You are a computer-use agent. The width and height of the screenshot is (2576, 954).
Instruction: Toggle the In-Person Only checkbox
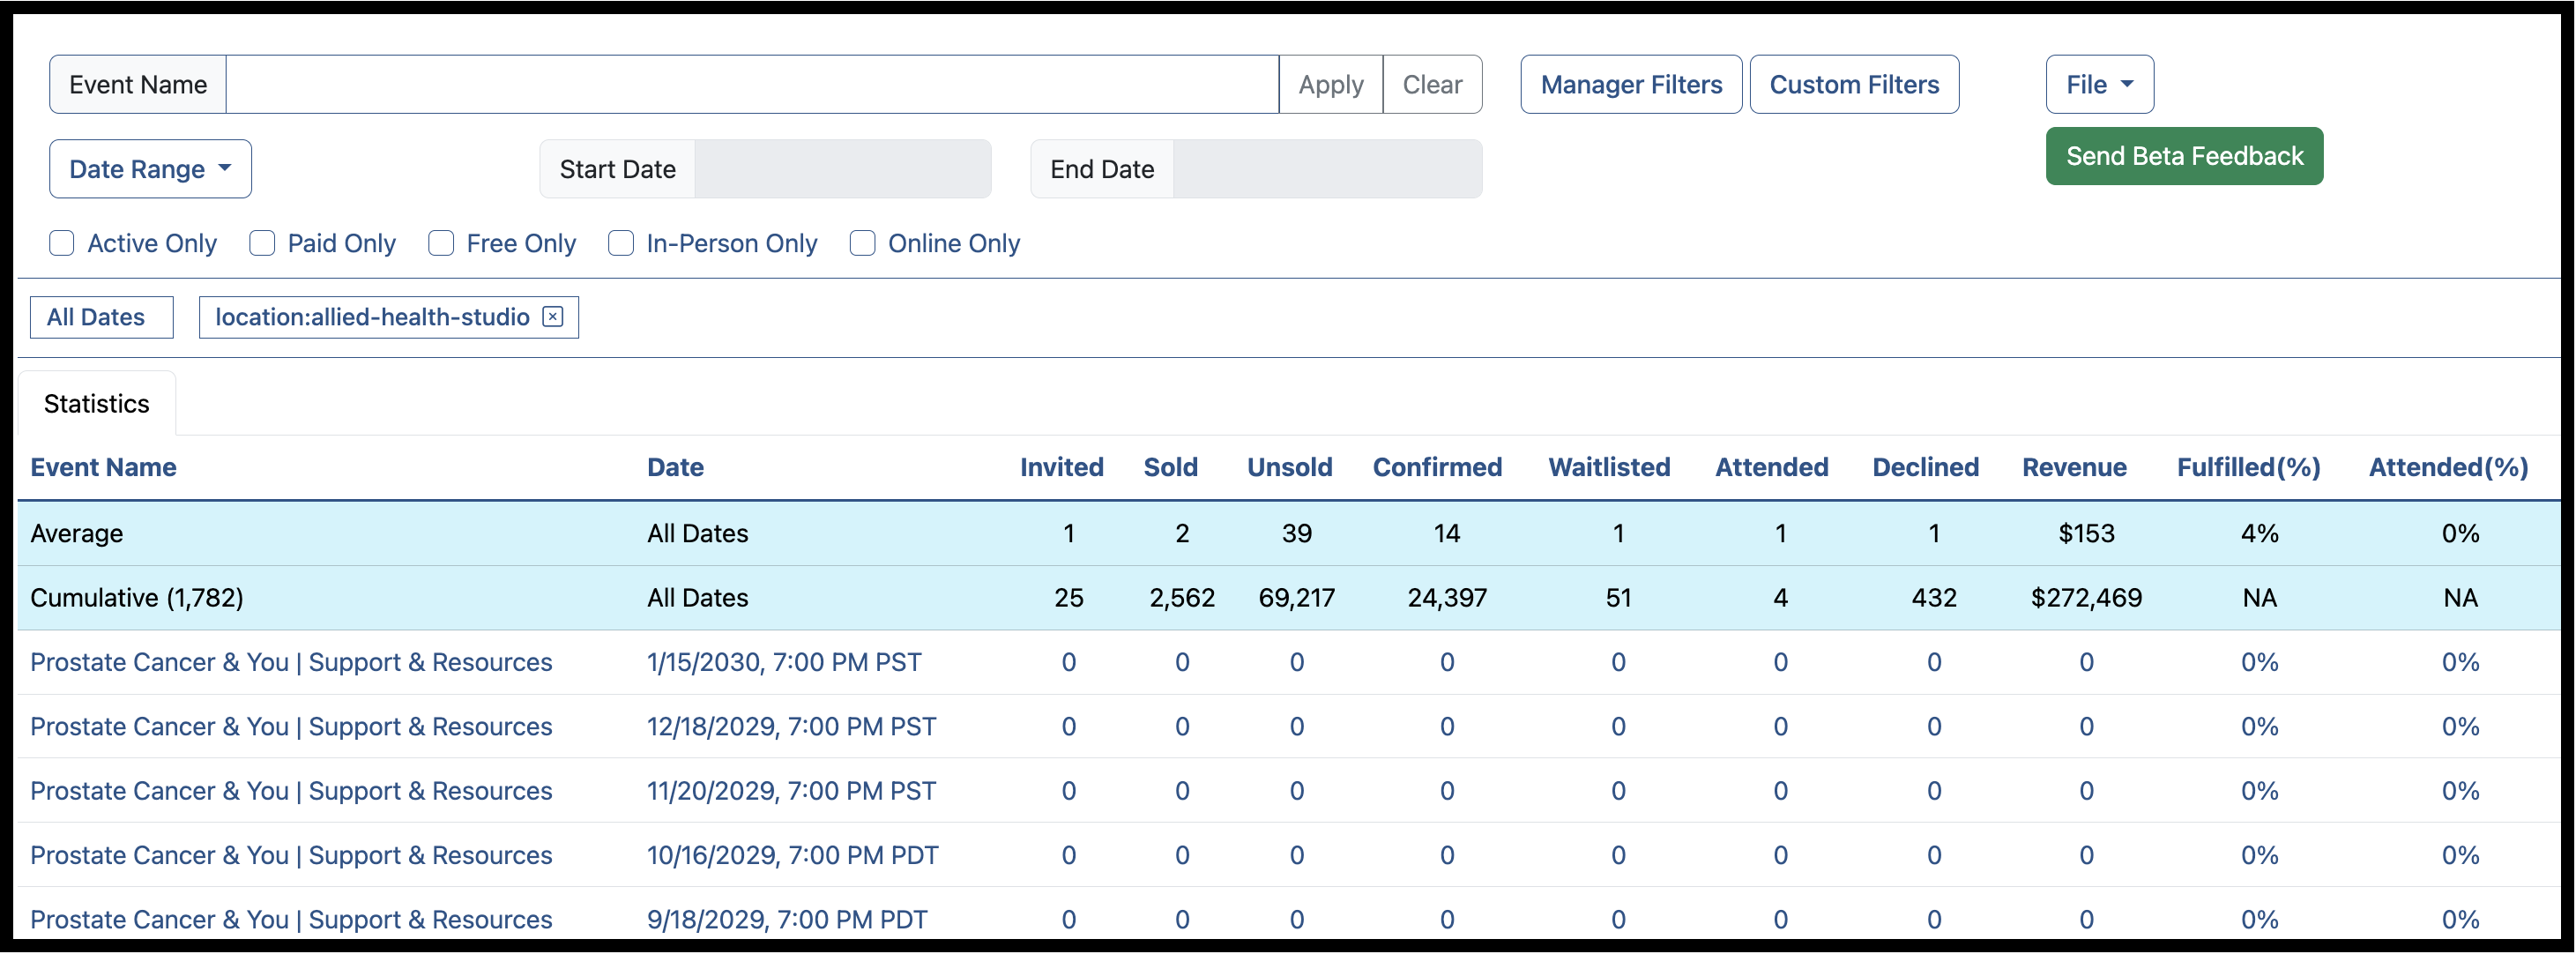[621, 244]
